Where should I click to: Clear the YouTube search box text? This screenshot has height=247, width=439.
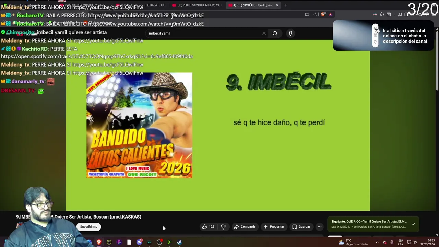pyautogui.click(x=264, y=33)
